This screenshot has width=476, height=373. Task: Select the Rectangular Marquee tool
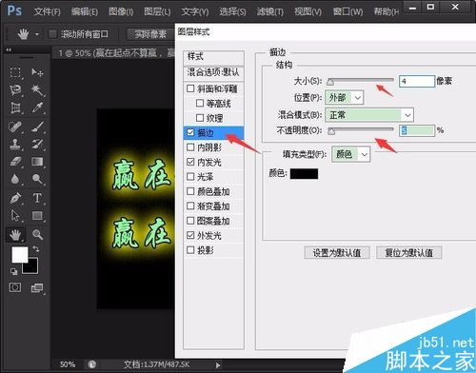tap(15, 72)
